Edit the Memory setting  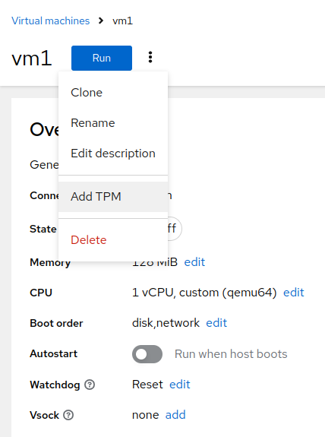tap(194, 262)
